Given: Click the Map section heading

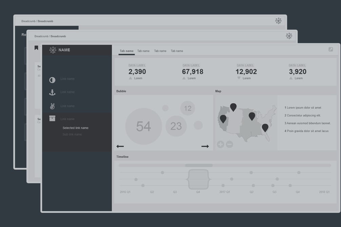Looking at the screenshot, I should (218, 91).
